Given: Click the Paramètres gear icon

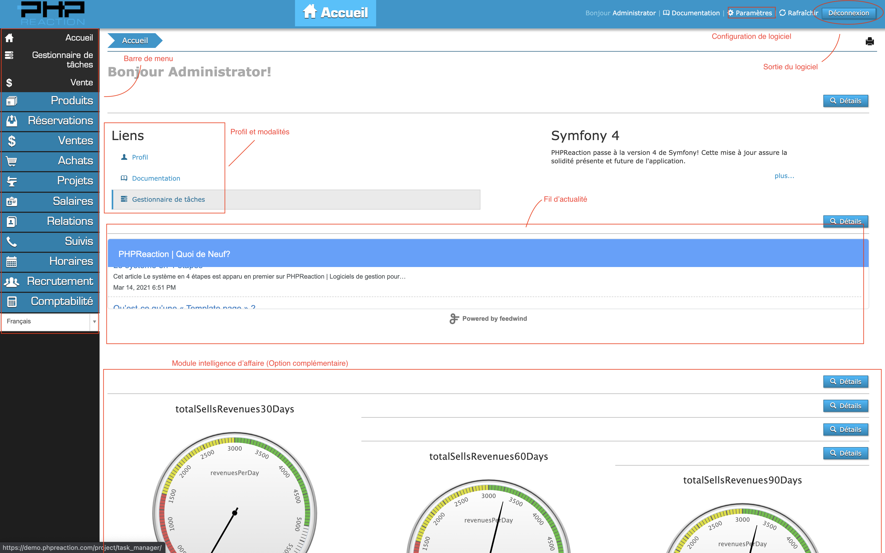Looking at the screenshot, I should coord(731,13).
